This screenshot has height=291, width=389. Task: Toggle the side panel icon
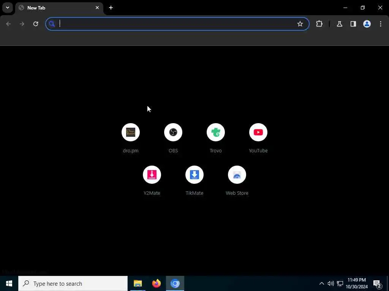[353, 24]
